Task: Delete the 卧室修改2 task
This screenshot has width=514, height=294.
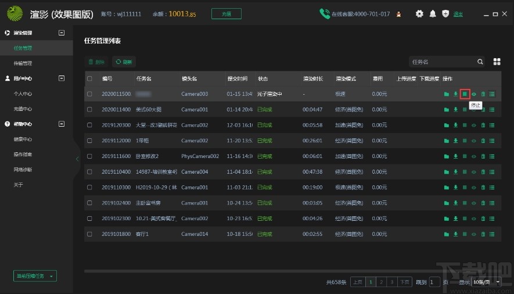Action: tap(483, 156)
